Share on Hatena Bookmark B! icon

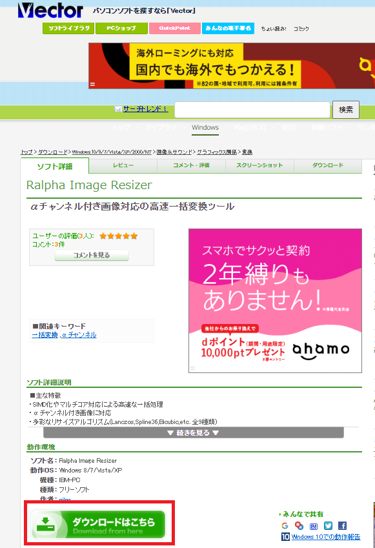pyautogui.click(x=314, y=525)
